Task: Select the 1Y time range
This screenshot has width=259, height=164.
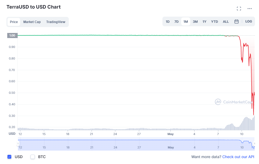Action: click(x=204, y=21)
